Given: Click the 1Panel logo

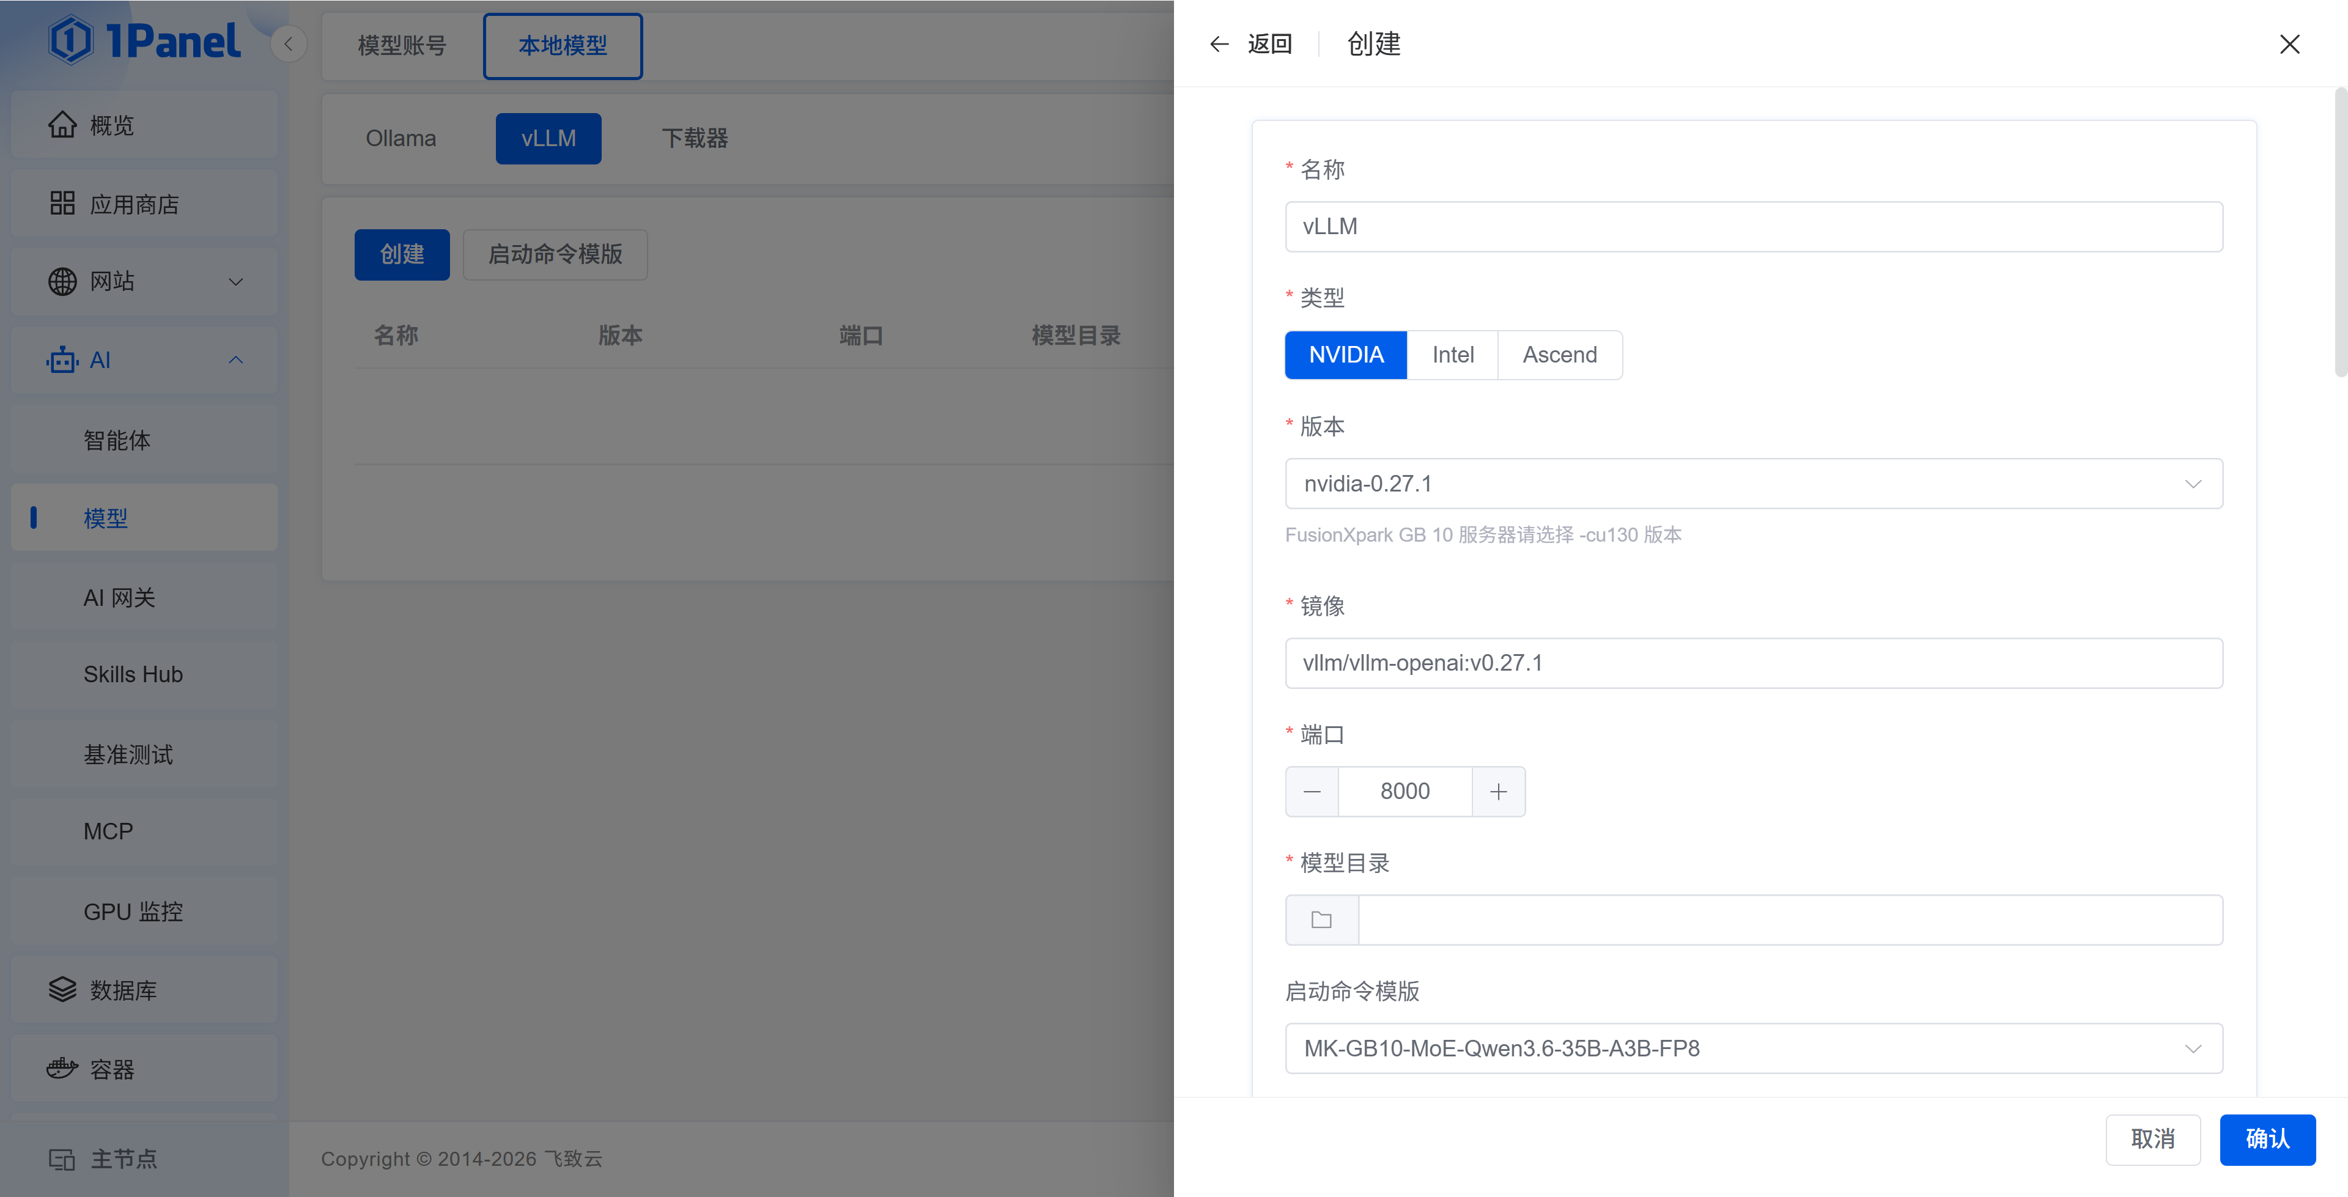Looking at the screenshot, I should (145, 41).
